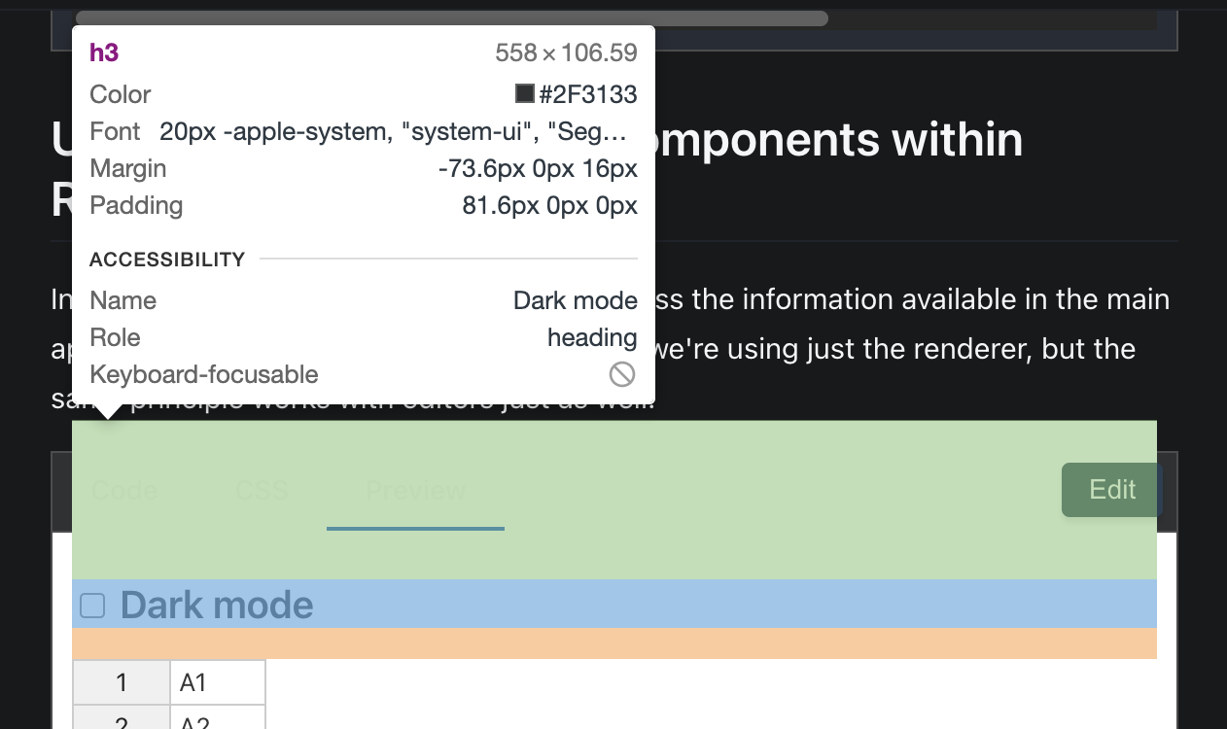Click row header 2 of the table

121,723
